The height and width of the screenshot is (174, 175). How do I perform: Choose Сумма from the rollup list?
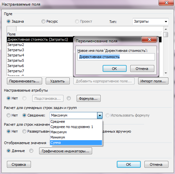(76, 142)
